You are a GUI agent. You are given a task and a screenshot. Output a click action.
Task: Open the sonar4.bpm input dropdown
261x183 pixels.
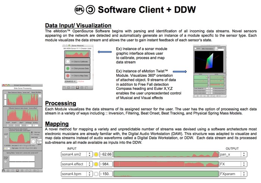click(77, 174)
